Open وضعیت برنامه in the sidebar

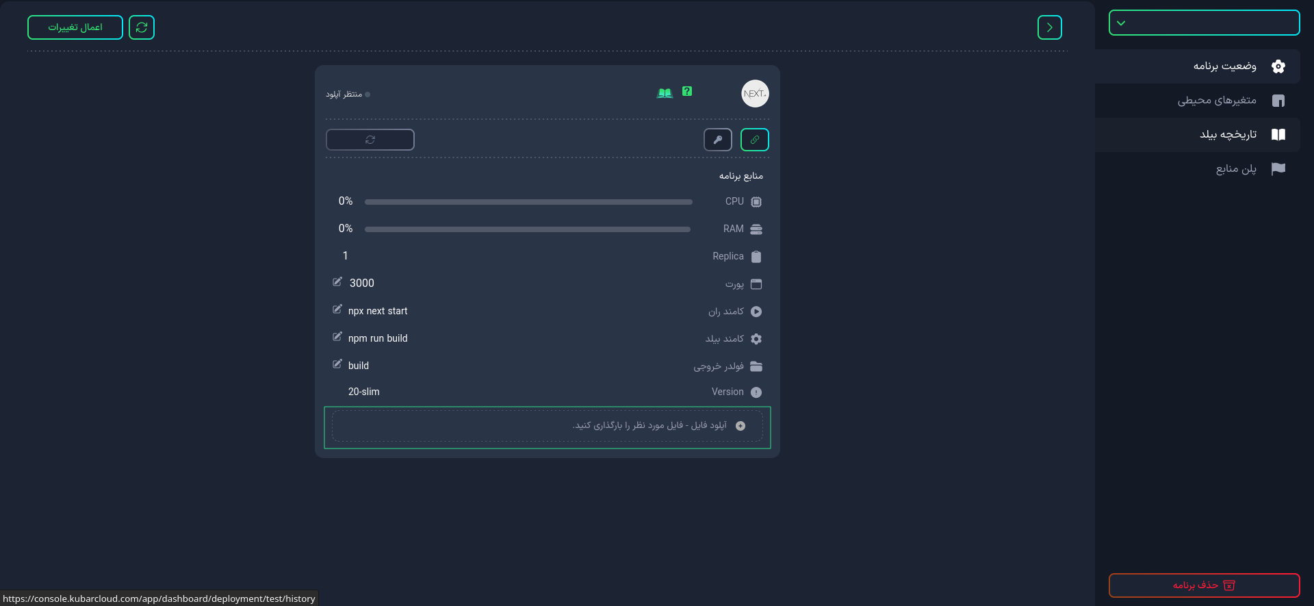pos(1198,66)
